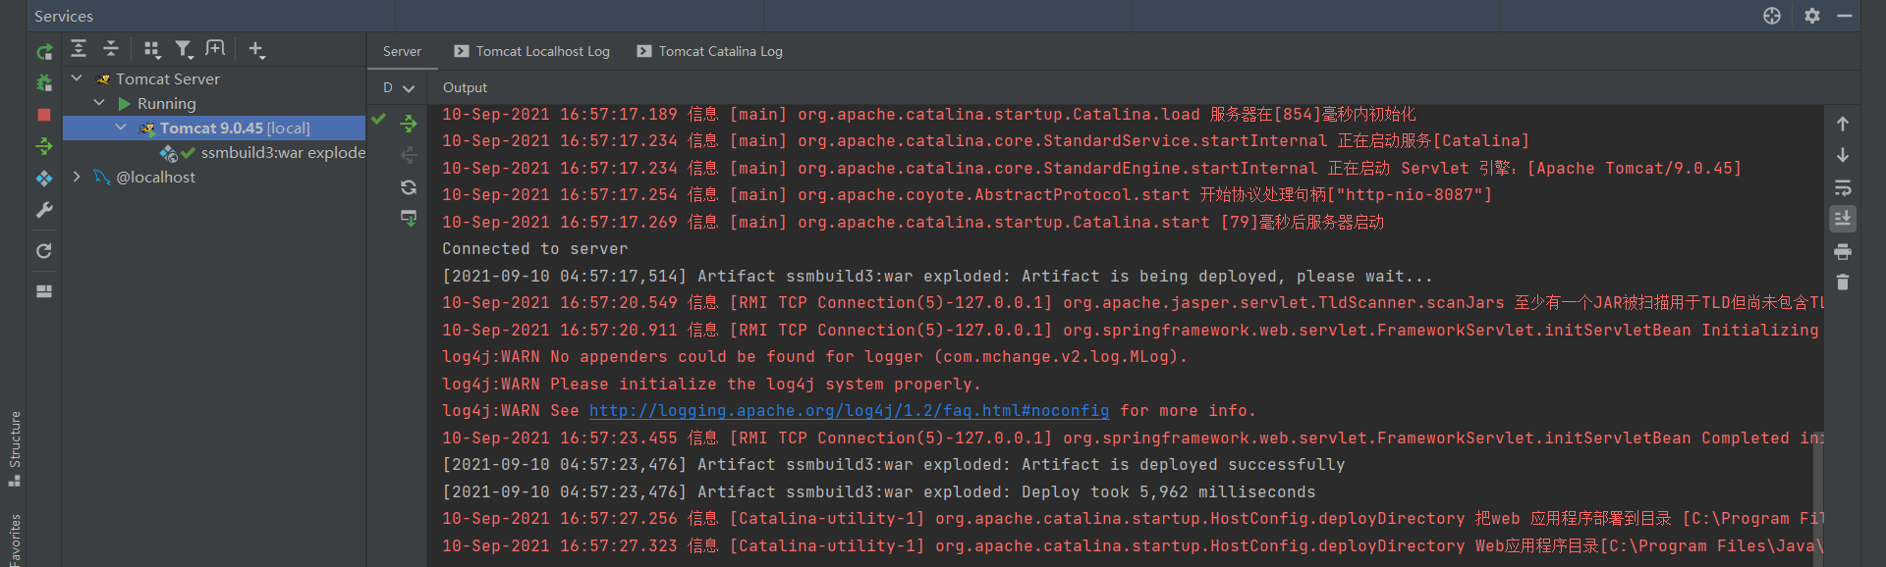The width and height of the screenshot is (1886, 567).
Task: Click the Collapse All toolbar icon
Action: click(x=111, y=49)
